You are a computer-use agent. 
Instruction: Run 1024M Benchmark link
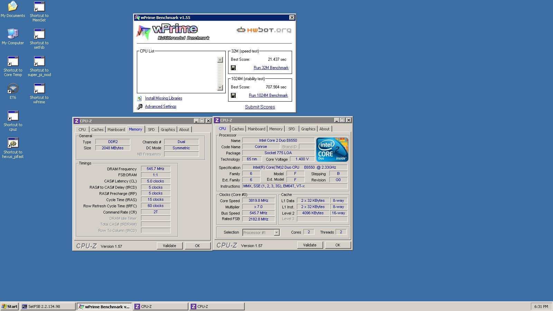pyautogui.click(x=268, y=95)
